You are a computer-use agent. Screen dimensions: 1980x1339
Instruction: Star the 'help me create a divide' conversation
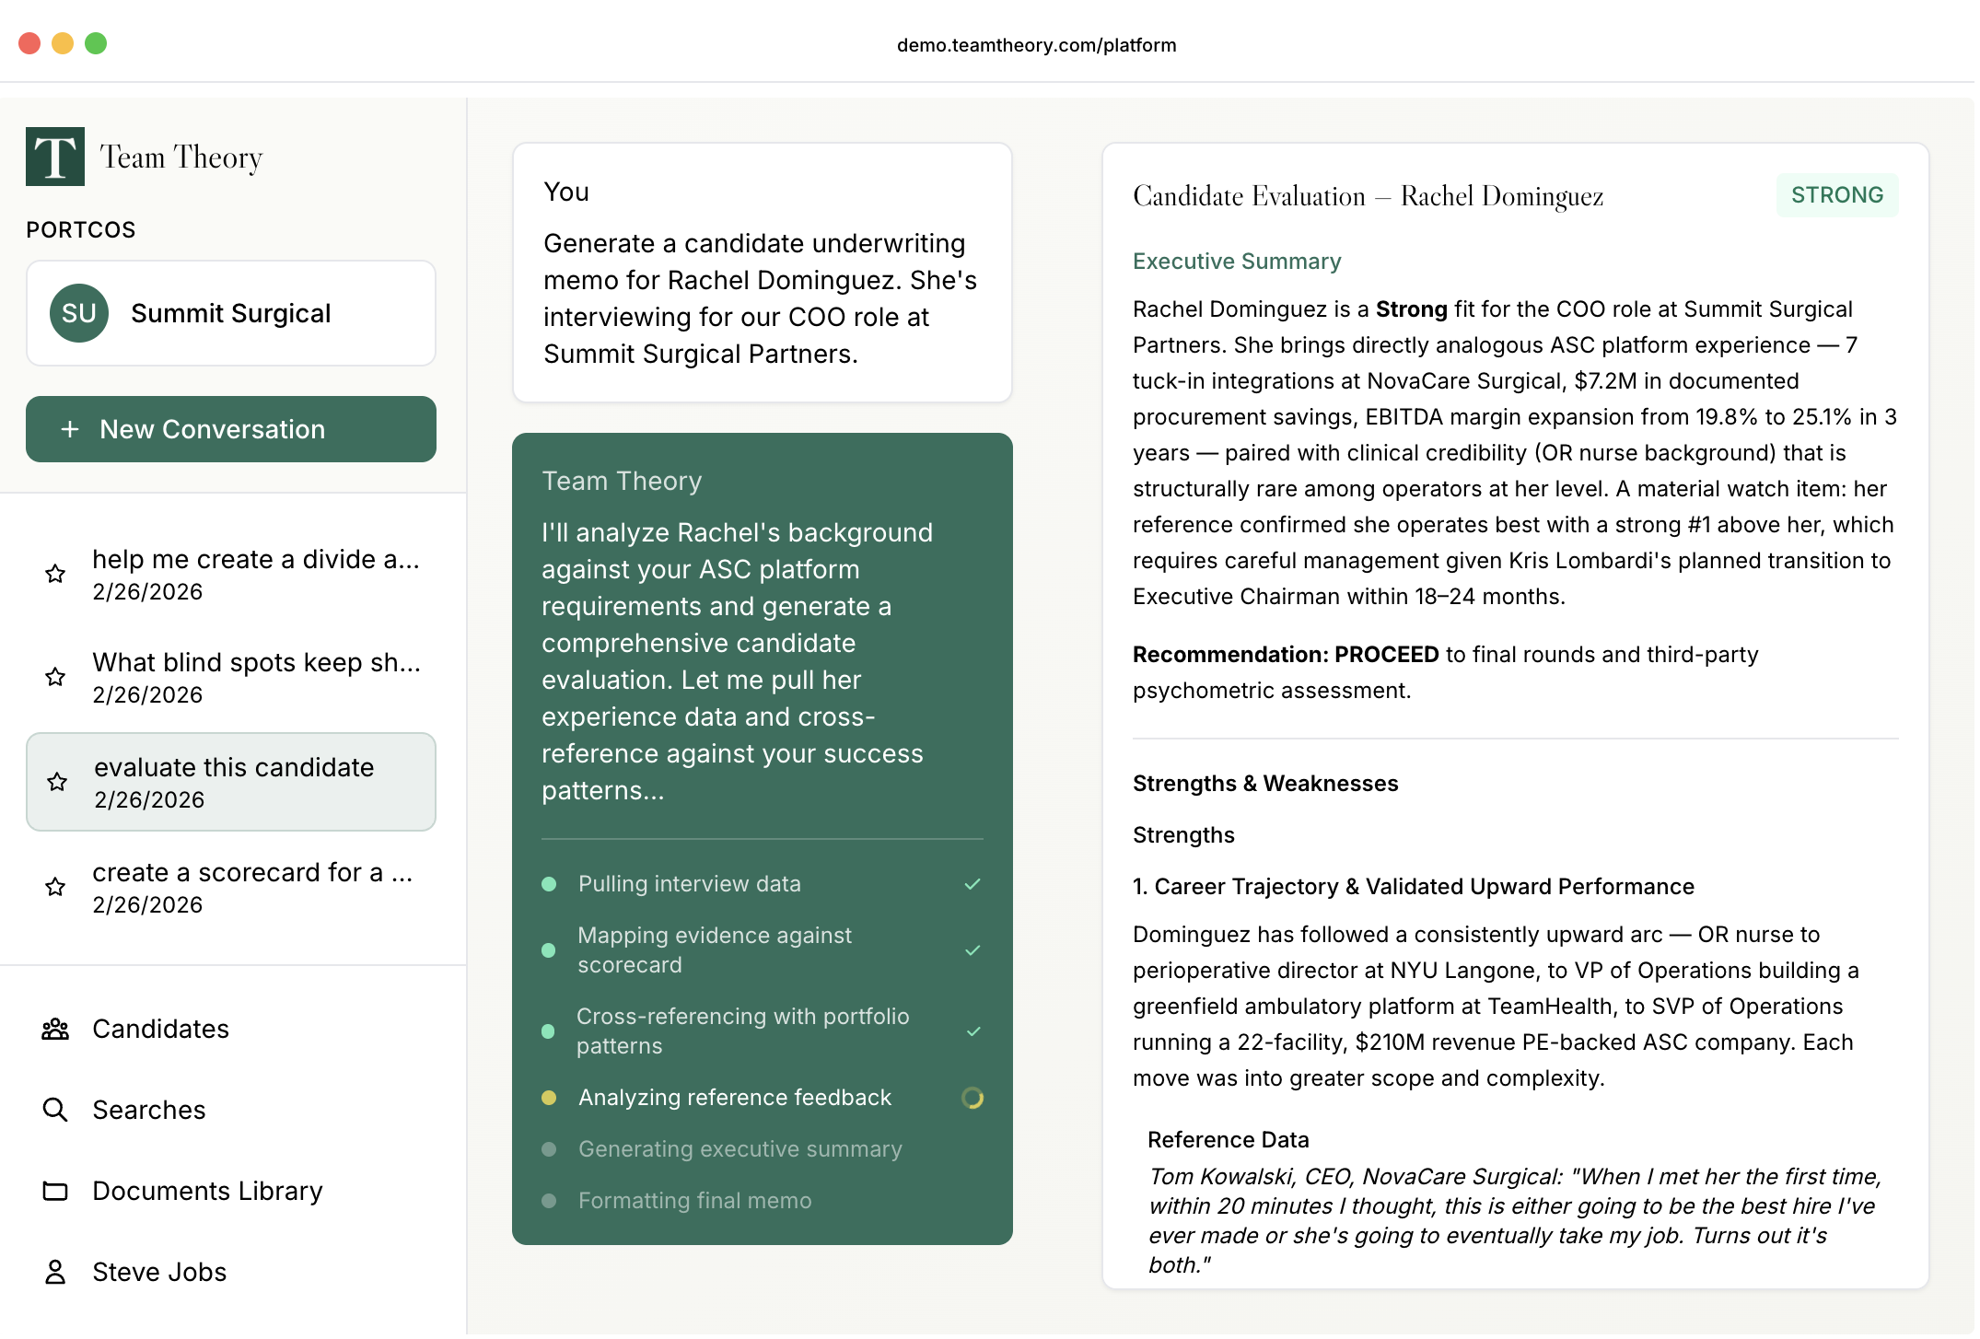tap(55, 575)
